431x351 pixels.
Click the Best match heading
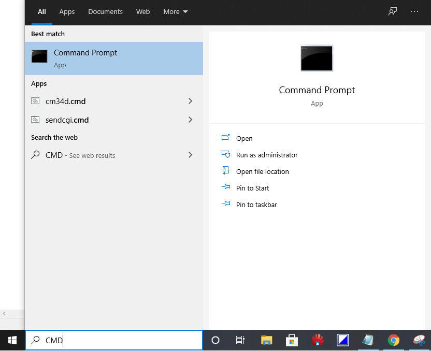pos(48,34)
